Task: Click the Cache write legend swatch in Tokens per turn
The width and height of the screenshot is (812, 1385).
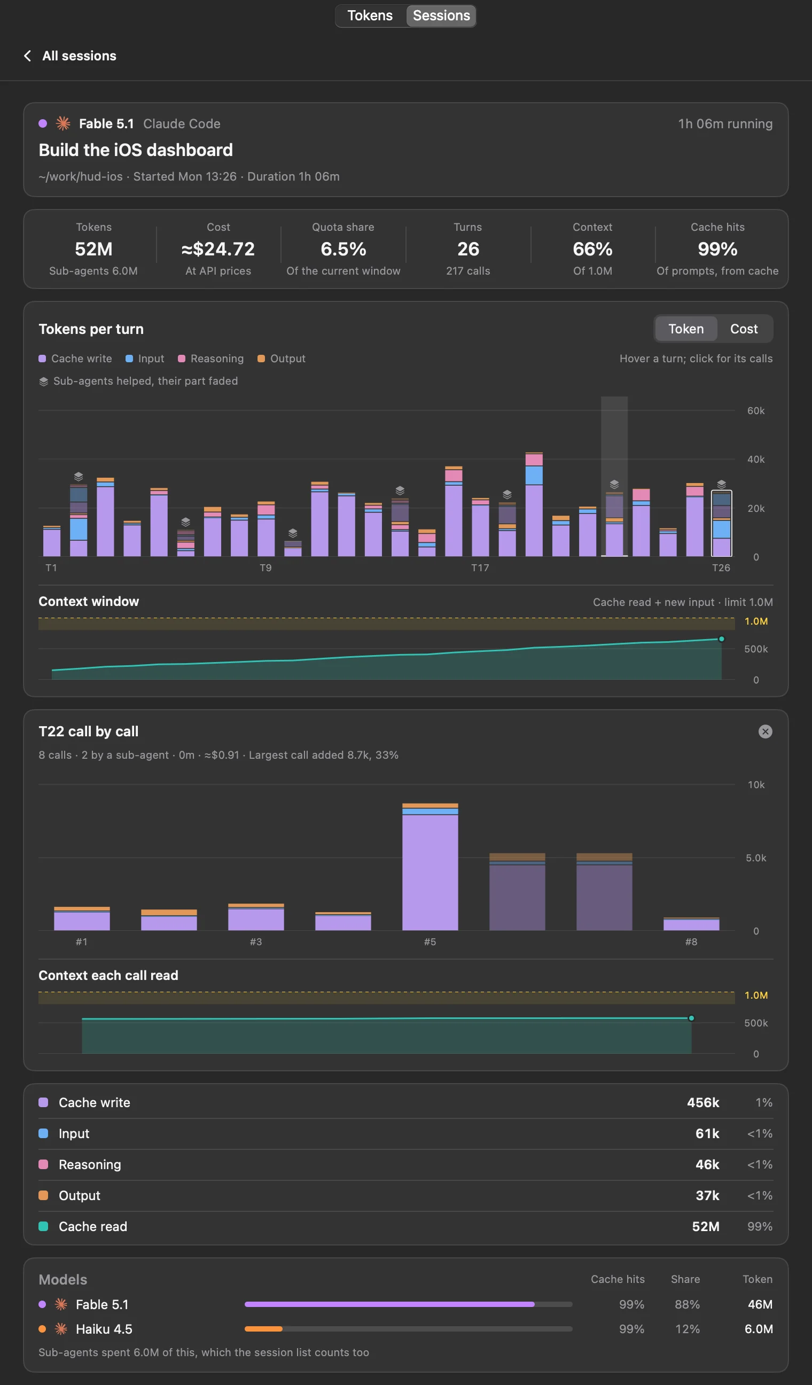Action: point(42,359)
